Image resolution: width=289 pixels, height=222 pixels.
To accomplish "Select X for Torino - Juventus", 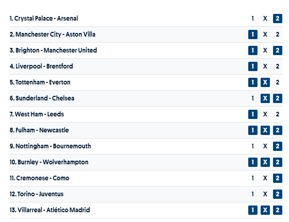I will coord(265,194).
